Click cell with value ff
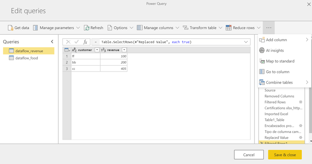 (x=86, y=56)
